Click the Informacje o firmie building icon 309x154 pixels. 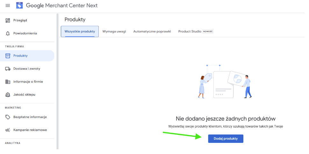point(8,82)
